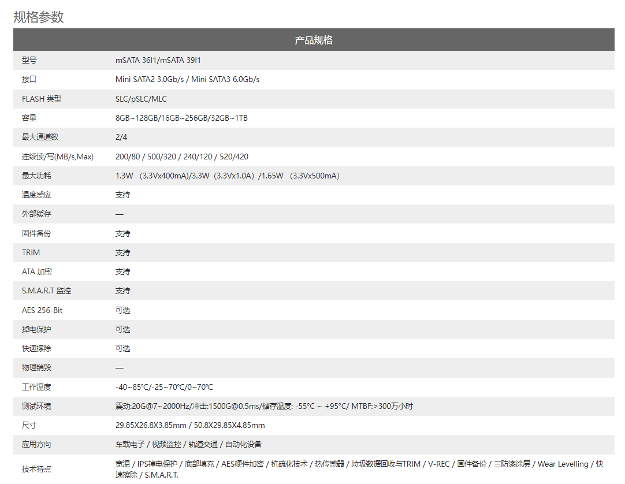
Task: Click 可选 in the 掉电保护 row
Action: tap(123, 330)
